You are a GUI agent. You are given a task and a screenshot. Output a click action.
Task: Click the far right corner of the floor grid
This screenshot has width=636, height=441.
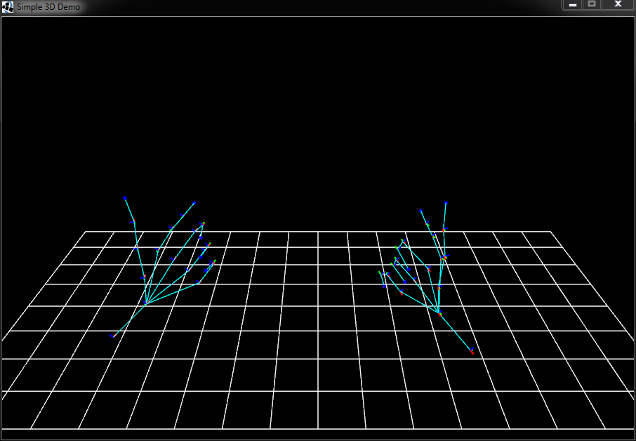pyautogui.click(x=550, y=232)
